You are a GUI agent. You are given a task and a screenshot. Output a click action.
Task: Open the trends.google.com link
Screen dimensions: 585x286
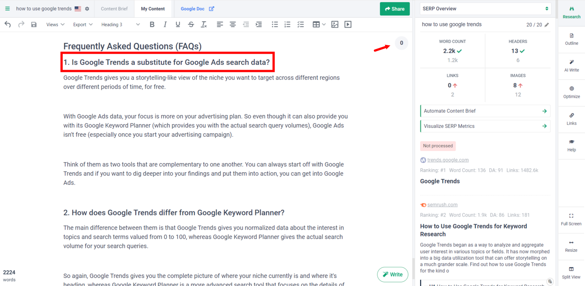click(448, 159)
